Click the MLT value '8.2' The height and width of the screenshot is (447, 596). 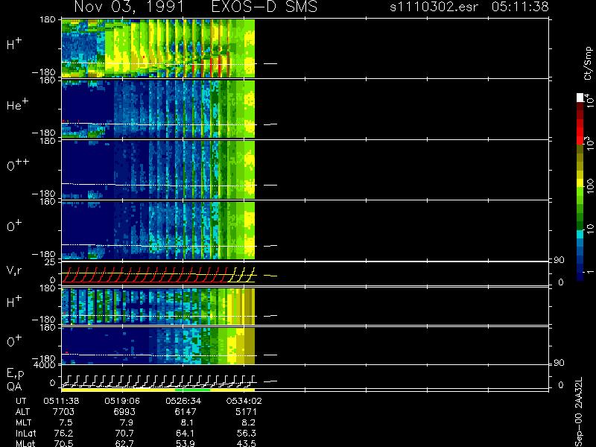point(249,422)
